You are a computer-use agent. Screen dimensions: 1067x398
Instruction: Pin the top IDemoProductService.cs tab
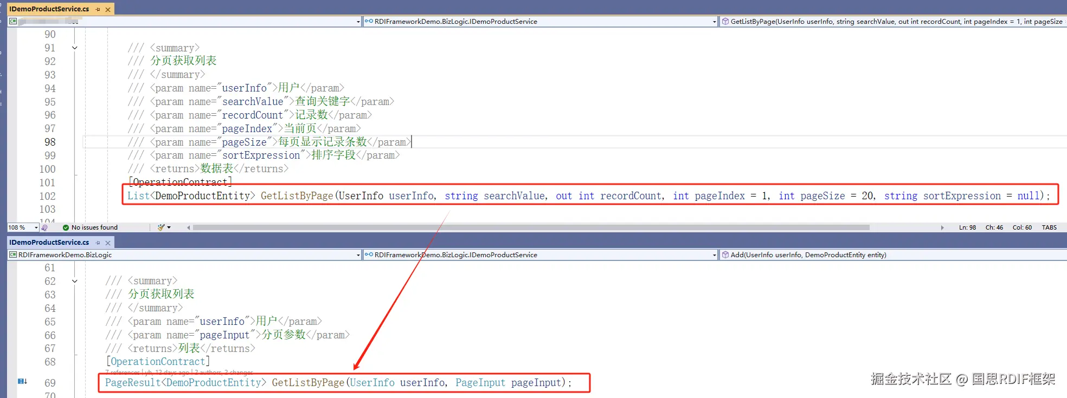click(x=98, y=9)
